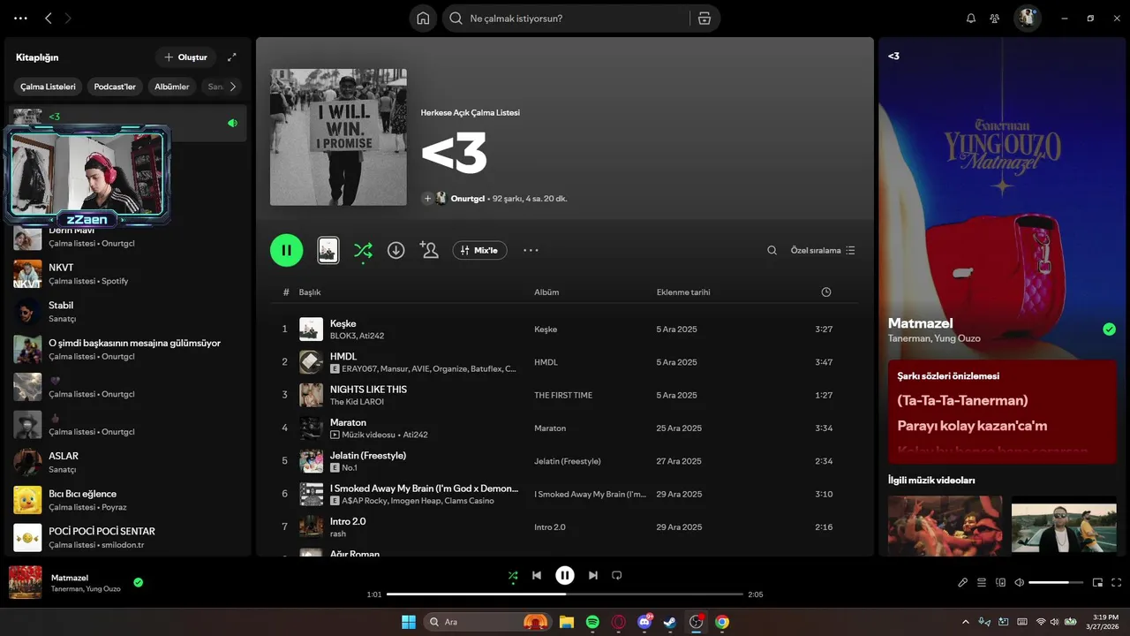The width and height of the screenshot is (1130, 636).
Task: Open Friend Activity icon
Action: [995, 19]
